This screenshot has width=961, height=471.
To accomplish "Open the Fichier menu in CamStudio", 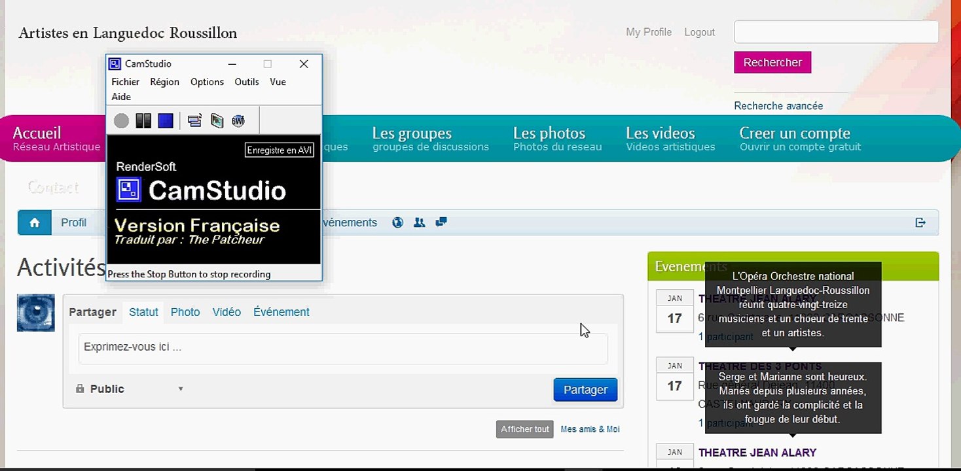I will [x=125, y=82].
